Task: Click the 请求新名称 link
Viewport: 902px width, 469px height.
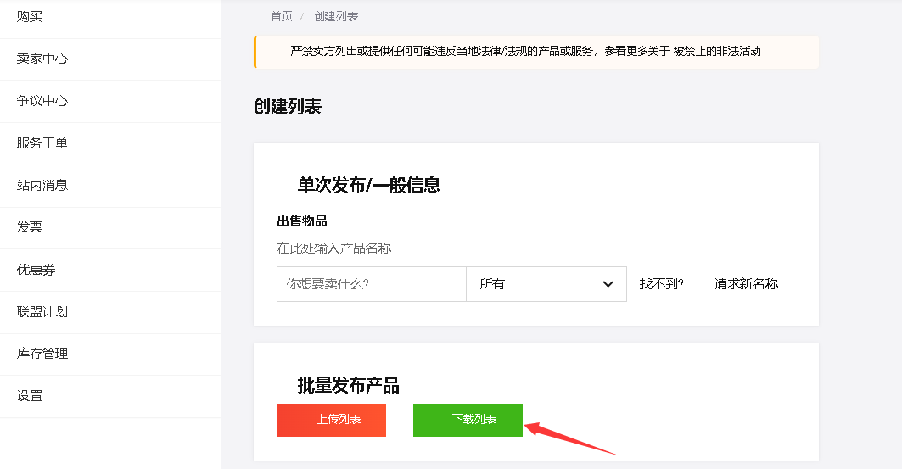Action: point(746,284)
